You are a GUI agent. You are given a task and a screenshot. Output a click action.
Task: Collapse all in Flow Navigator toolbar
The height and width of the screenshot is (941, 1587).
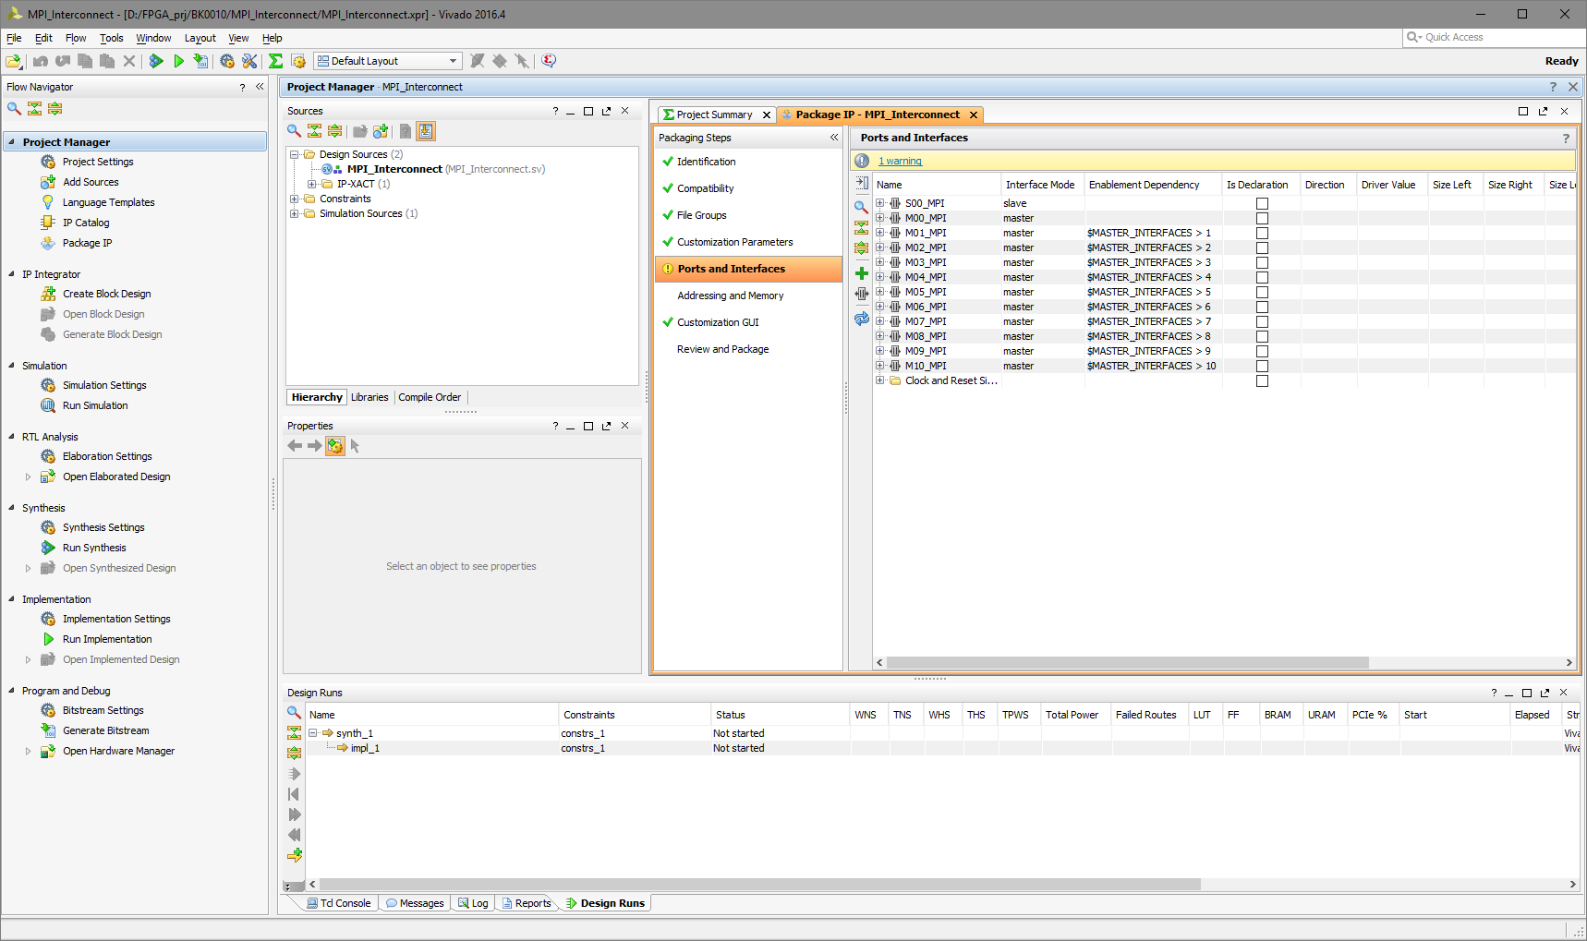tap(34, 109)
